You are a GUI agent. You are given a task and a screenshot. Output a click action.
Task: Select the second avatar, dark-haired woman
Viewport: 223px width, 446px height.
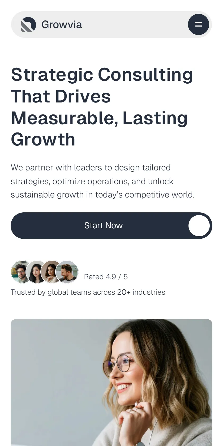click(x=37, y=272)
